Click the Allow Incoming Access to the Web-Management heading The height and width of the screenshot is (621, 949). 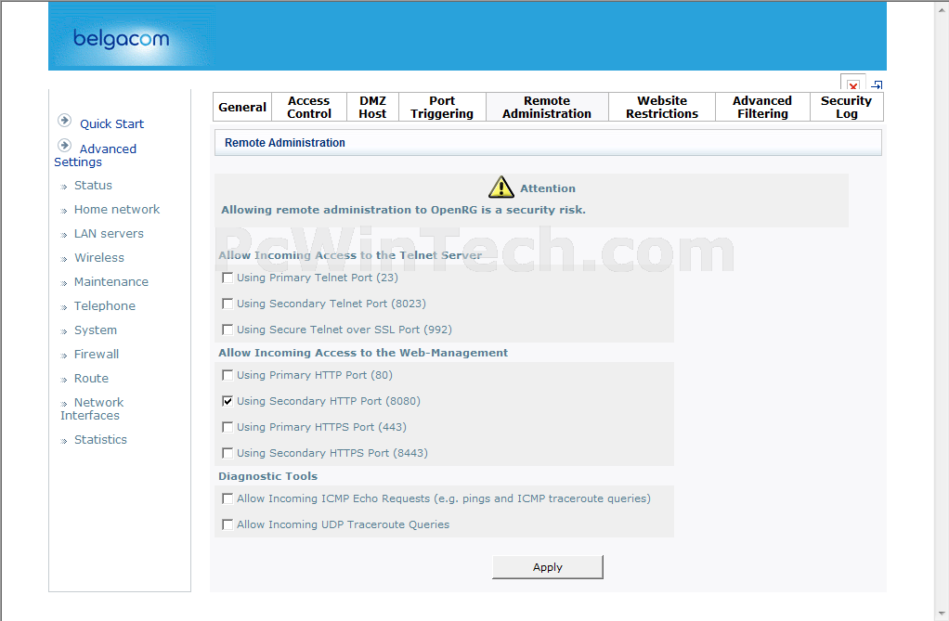click(363, 353)
